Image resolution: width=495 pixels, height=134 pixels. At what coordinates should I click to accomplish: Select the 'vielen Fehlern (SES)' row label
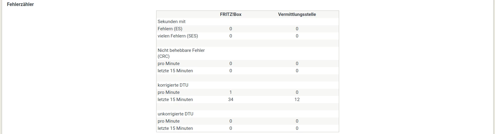point(178,36)
